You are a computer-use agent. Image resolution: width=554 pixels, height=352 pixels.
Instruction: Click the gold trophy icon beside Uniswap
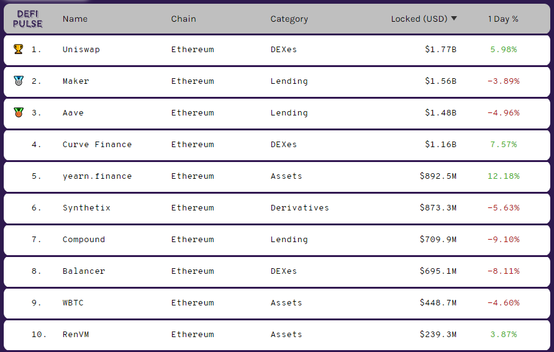pos(19,49)
